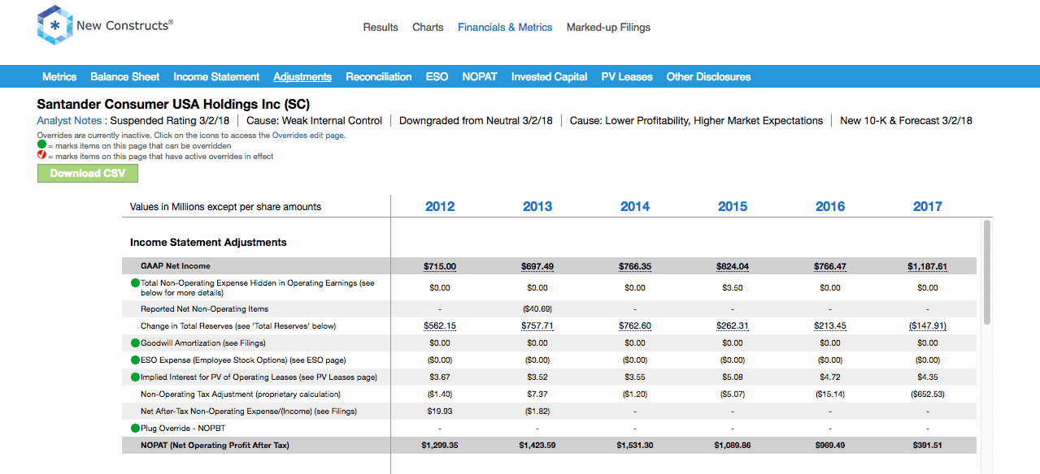Viewport: 1040px width, 474px height.
Task: Click GAAP Net Income value $697.49
Action: tap(537, 266)
